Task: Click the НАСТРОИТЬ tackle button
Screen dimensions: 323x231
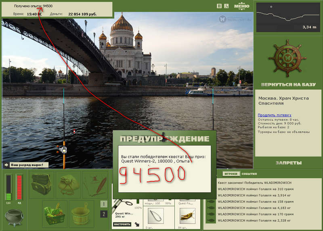Action: click(122, 224)
